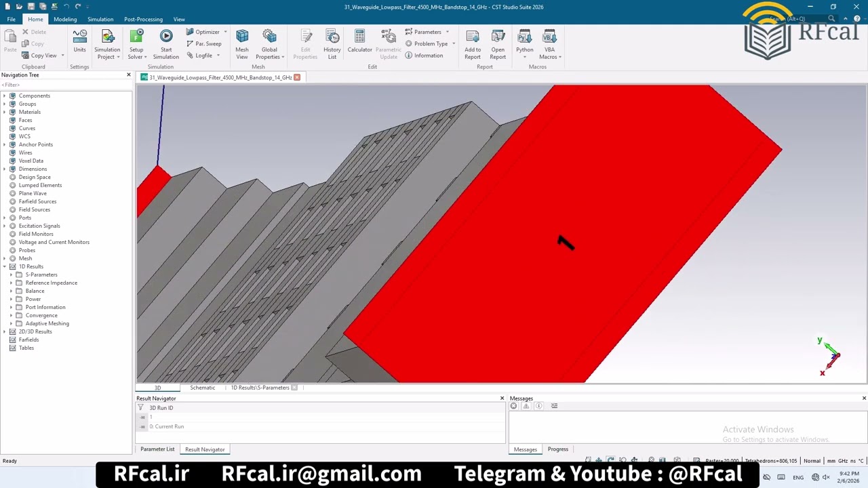
Task: Expand the S-Parameters folder
Action: [11, 274]
